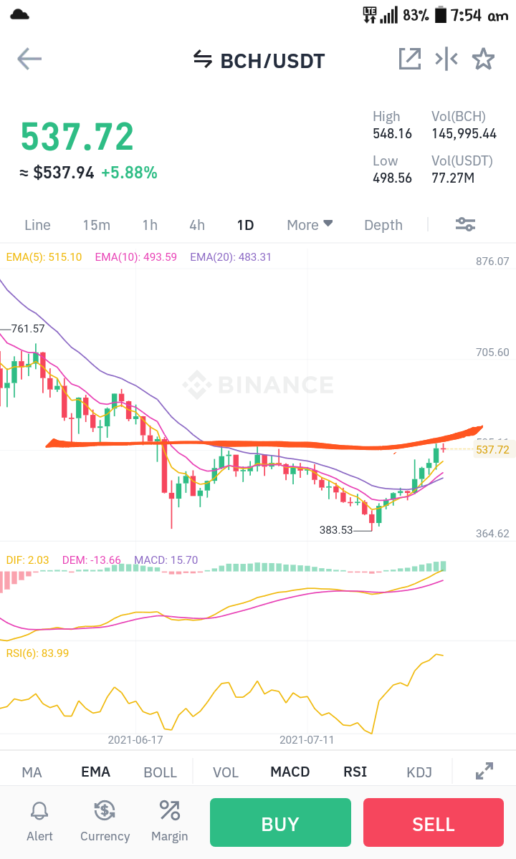Open the Alert bell icon

point(39,810)
